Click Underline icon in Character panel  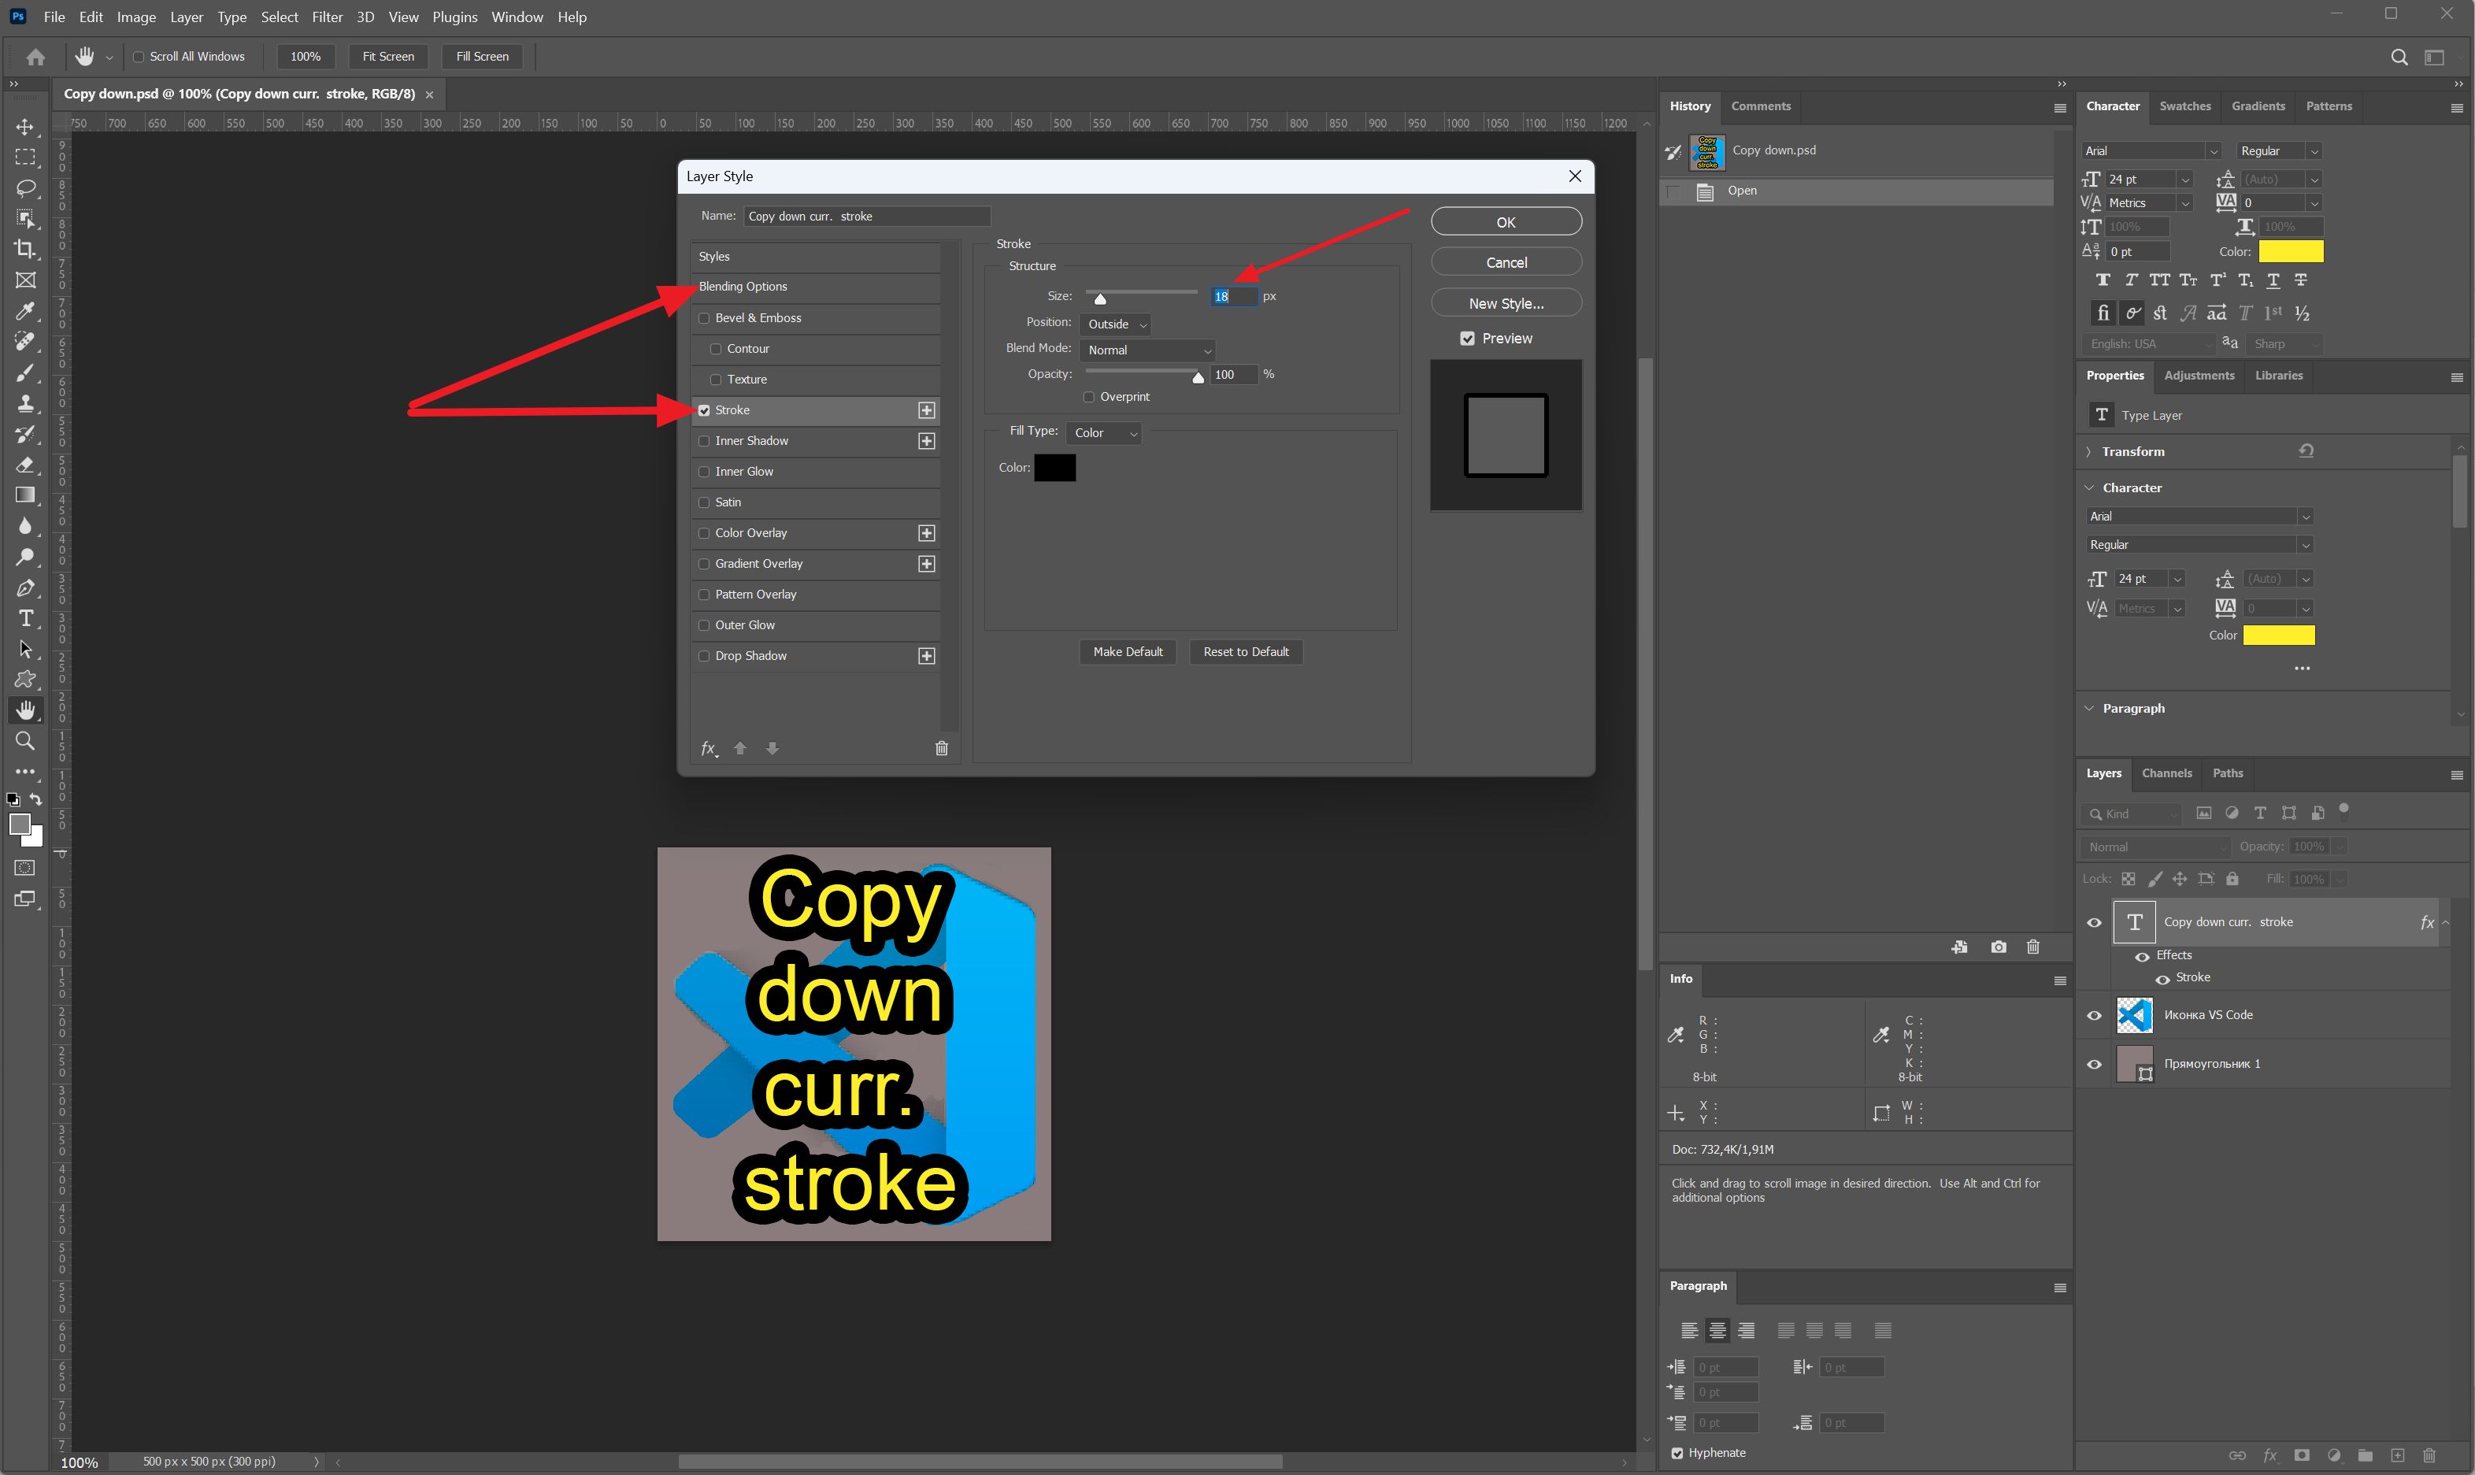click(x=2273, y=280)
